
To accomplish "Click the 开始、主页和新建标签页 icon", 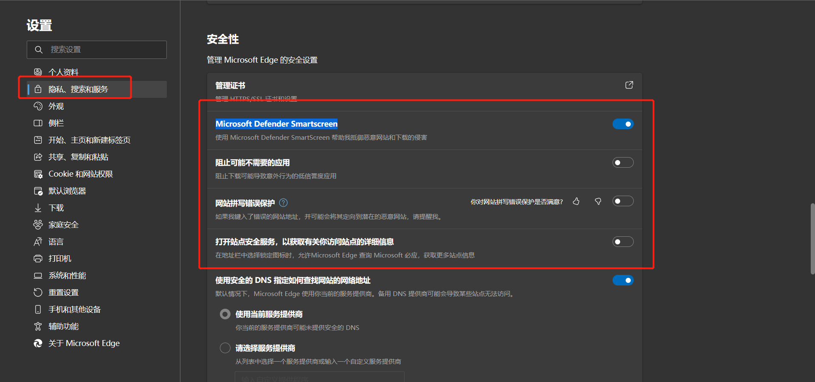I will click(38, 140).
